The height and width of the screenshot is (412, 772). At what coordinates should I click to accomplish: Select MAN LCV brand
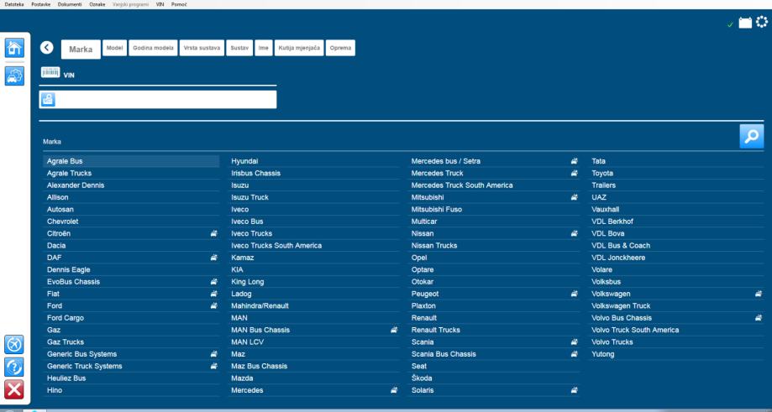click(314, 342)
